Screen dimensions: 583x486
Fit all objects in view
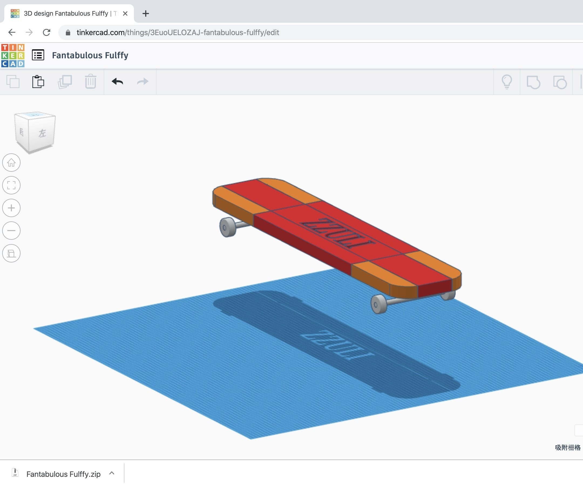[11, 185]
